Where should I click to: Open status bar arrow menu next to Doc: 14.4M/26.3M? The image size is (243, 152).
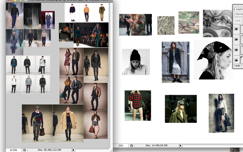point(180,145)
